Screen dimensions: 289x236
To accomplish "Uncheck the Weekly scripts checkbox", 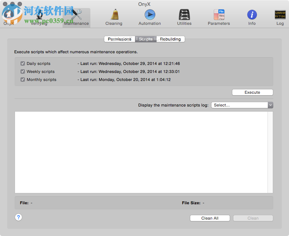I will coord(23,71).
